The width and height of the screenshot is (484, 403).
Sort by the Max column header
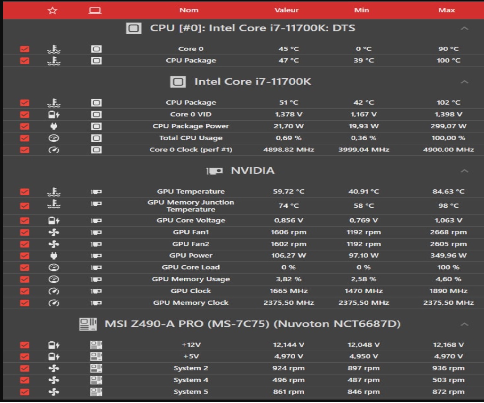[447, 10]
